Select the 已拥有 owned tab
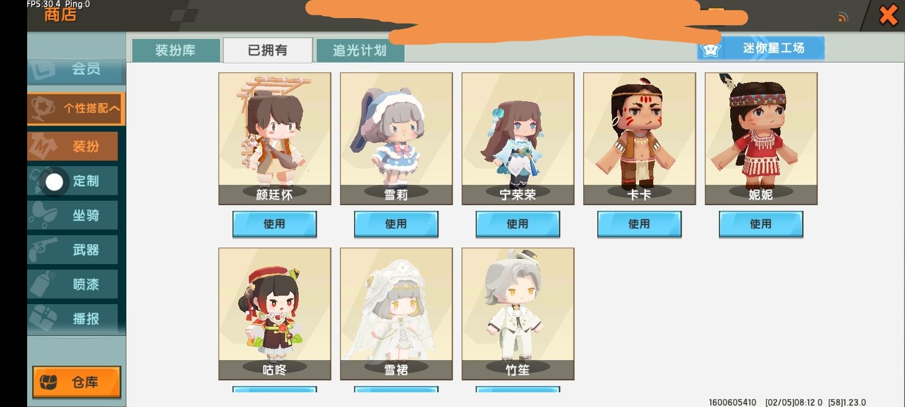This screenshot has width=905, height=407. point(268,50)
